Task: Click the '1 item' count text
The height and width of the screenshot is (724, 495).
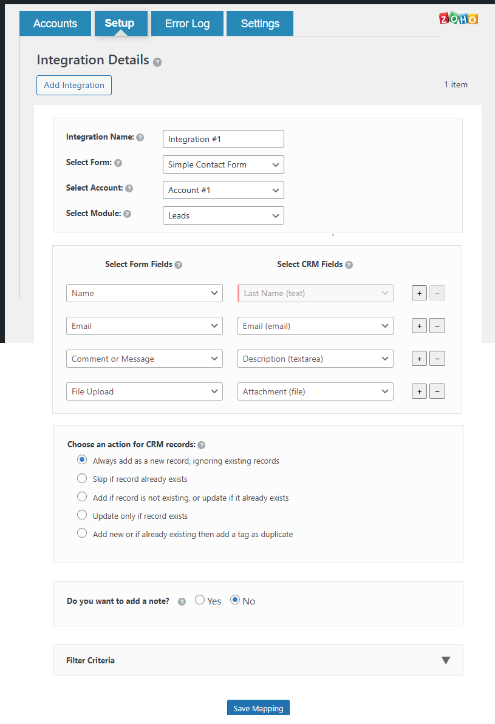Action: click(456, 84)
